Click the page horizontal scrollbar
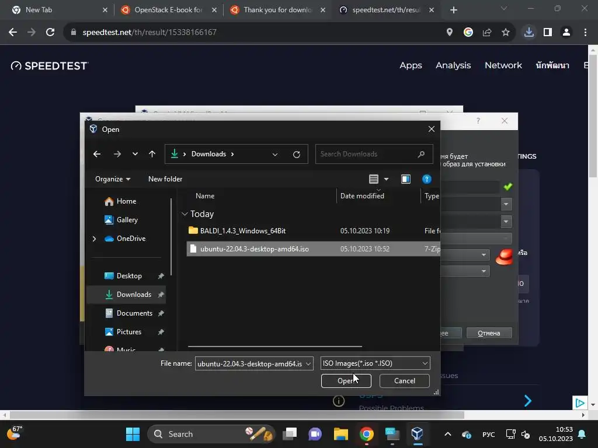Viewport: 598px width, 448px height. click(x=237, y=415)
